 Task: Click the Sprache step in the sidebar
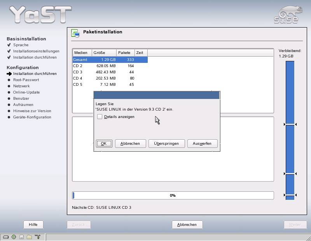(x=21, y=45)
